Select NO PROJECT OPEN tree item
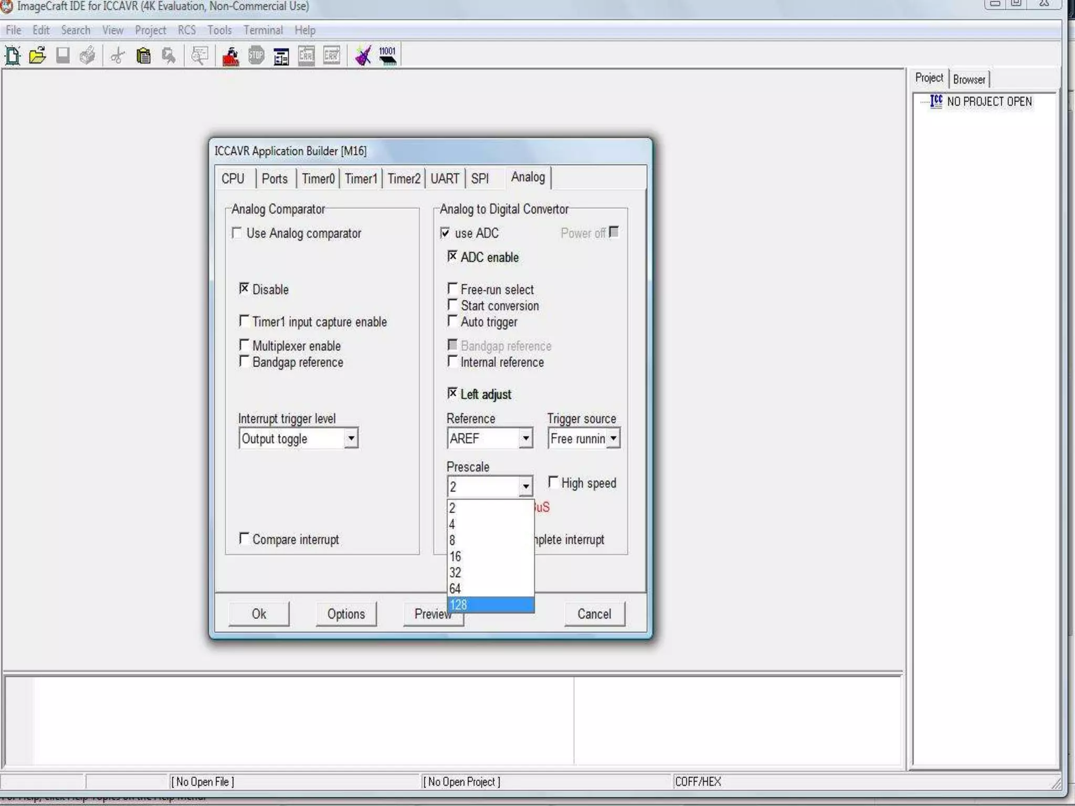The height and width of the screenshot is (806, 1075). [x=989, y=101]
